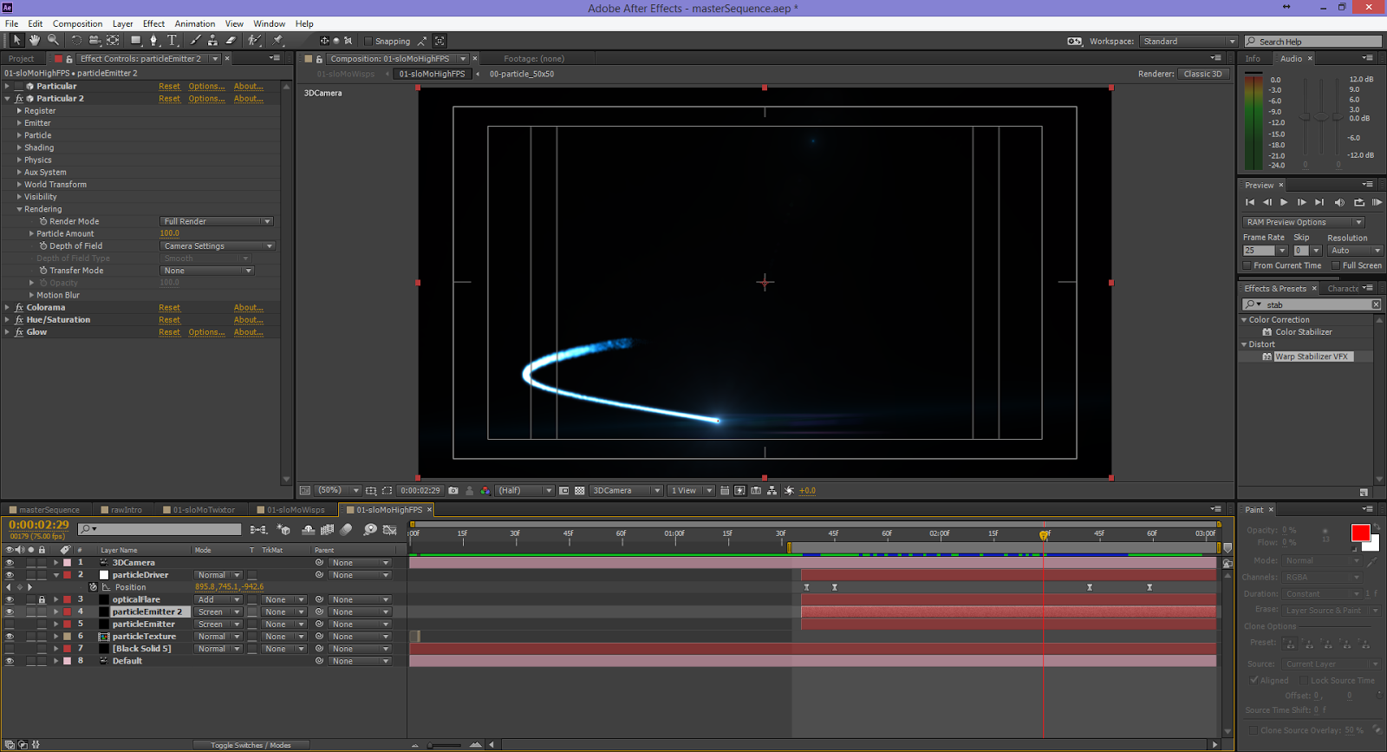
Task: Click Reset Exposure icon in viewer
Action: point(789,490)
